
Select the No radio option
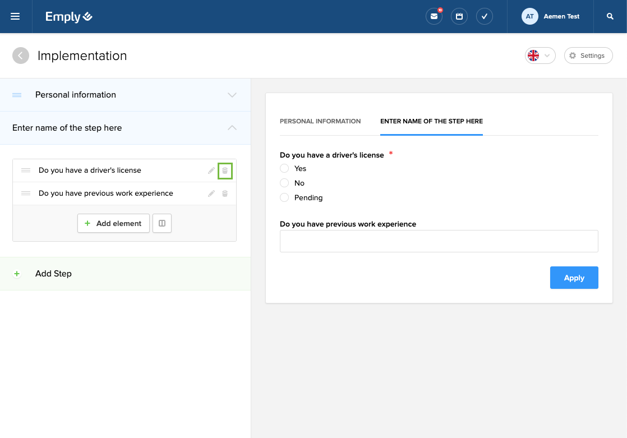tap(284, 183)
